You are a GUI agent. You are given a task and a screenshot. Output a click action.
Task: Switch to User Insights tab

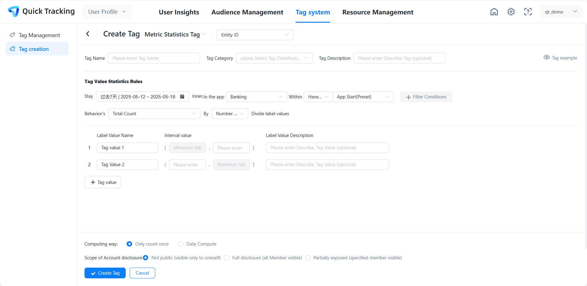179,12
